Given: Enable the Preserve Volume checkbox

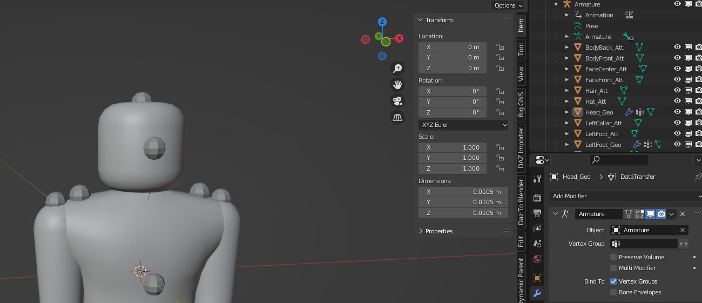Looking at the screenshot, I should tap(613, 257).
